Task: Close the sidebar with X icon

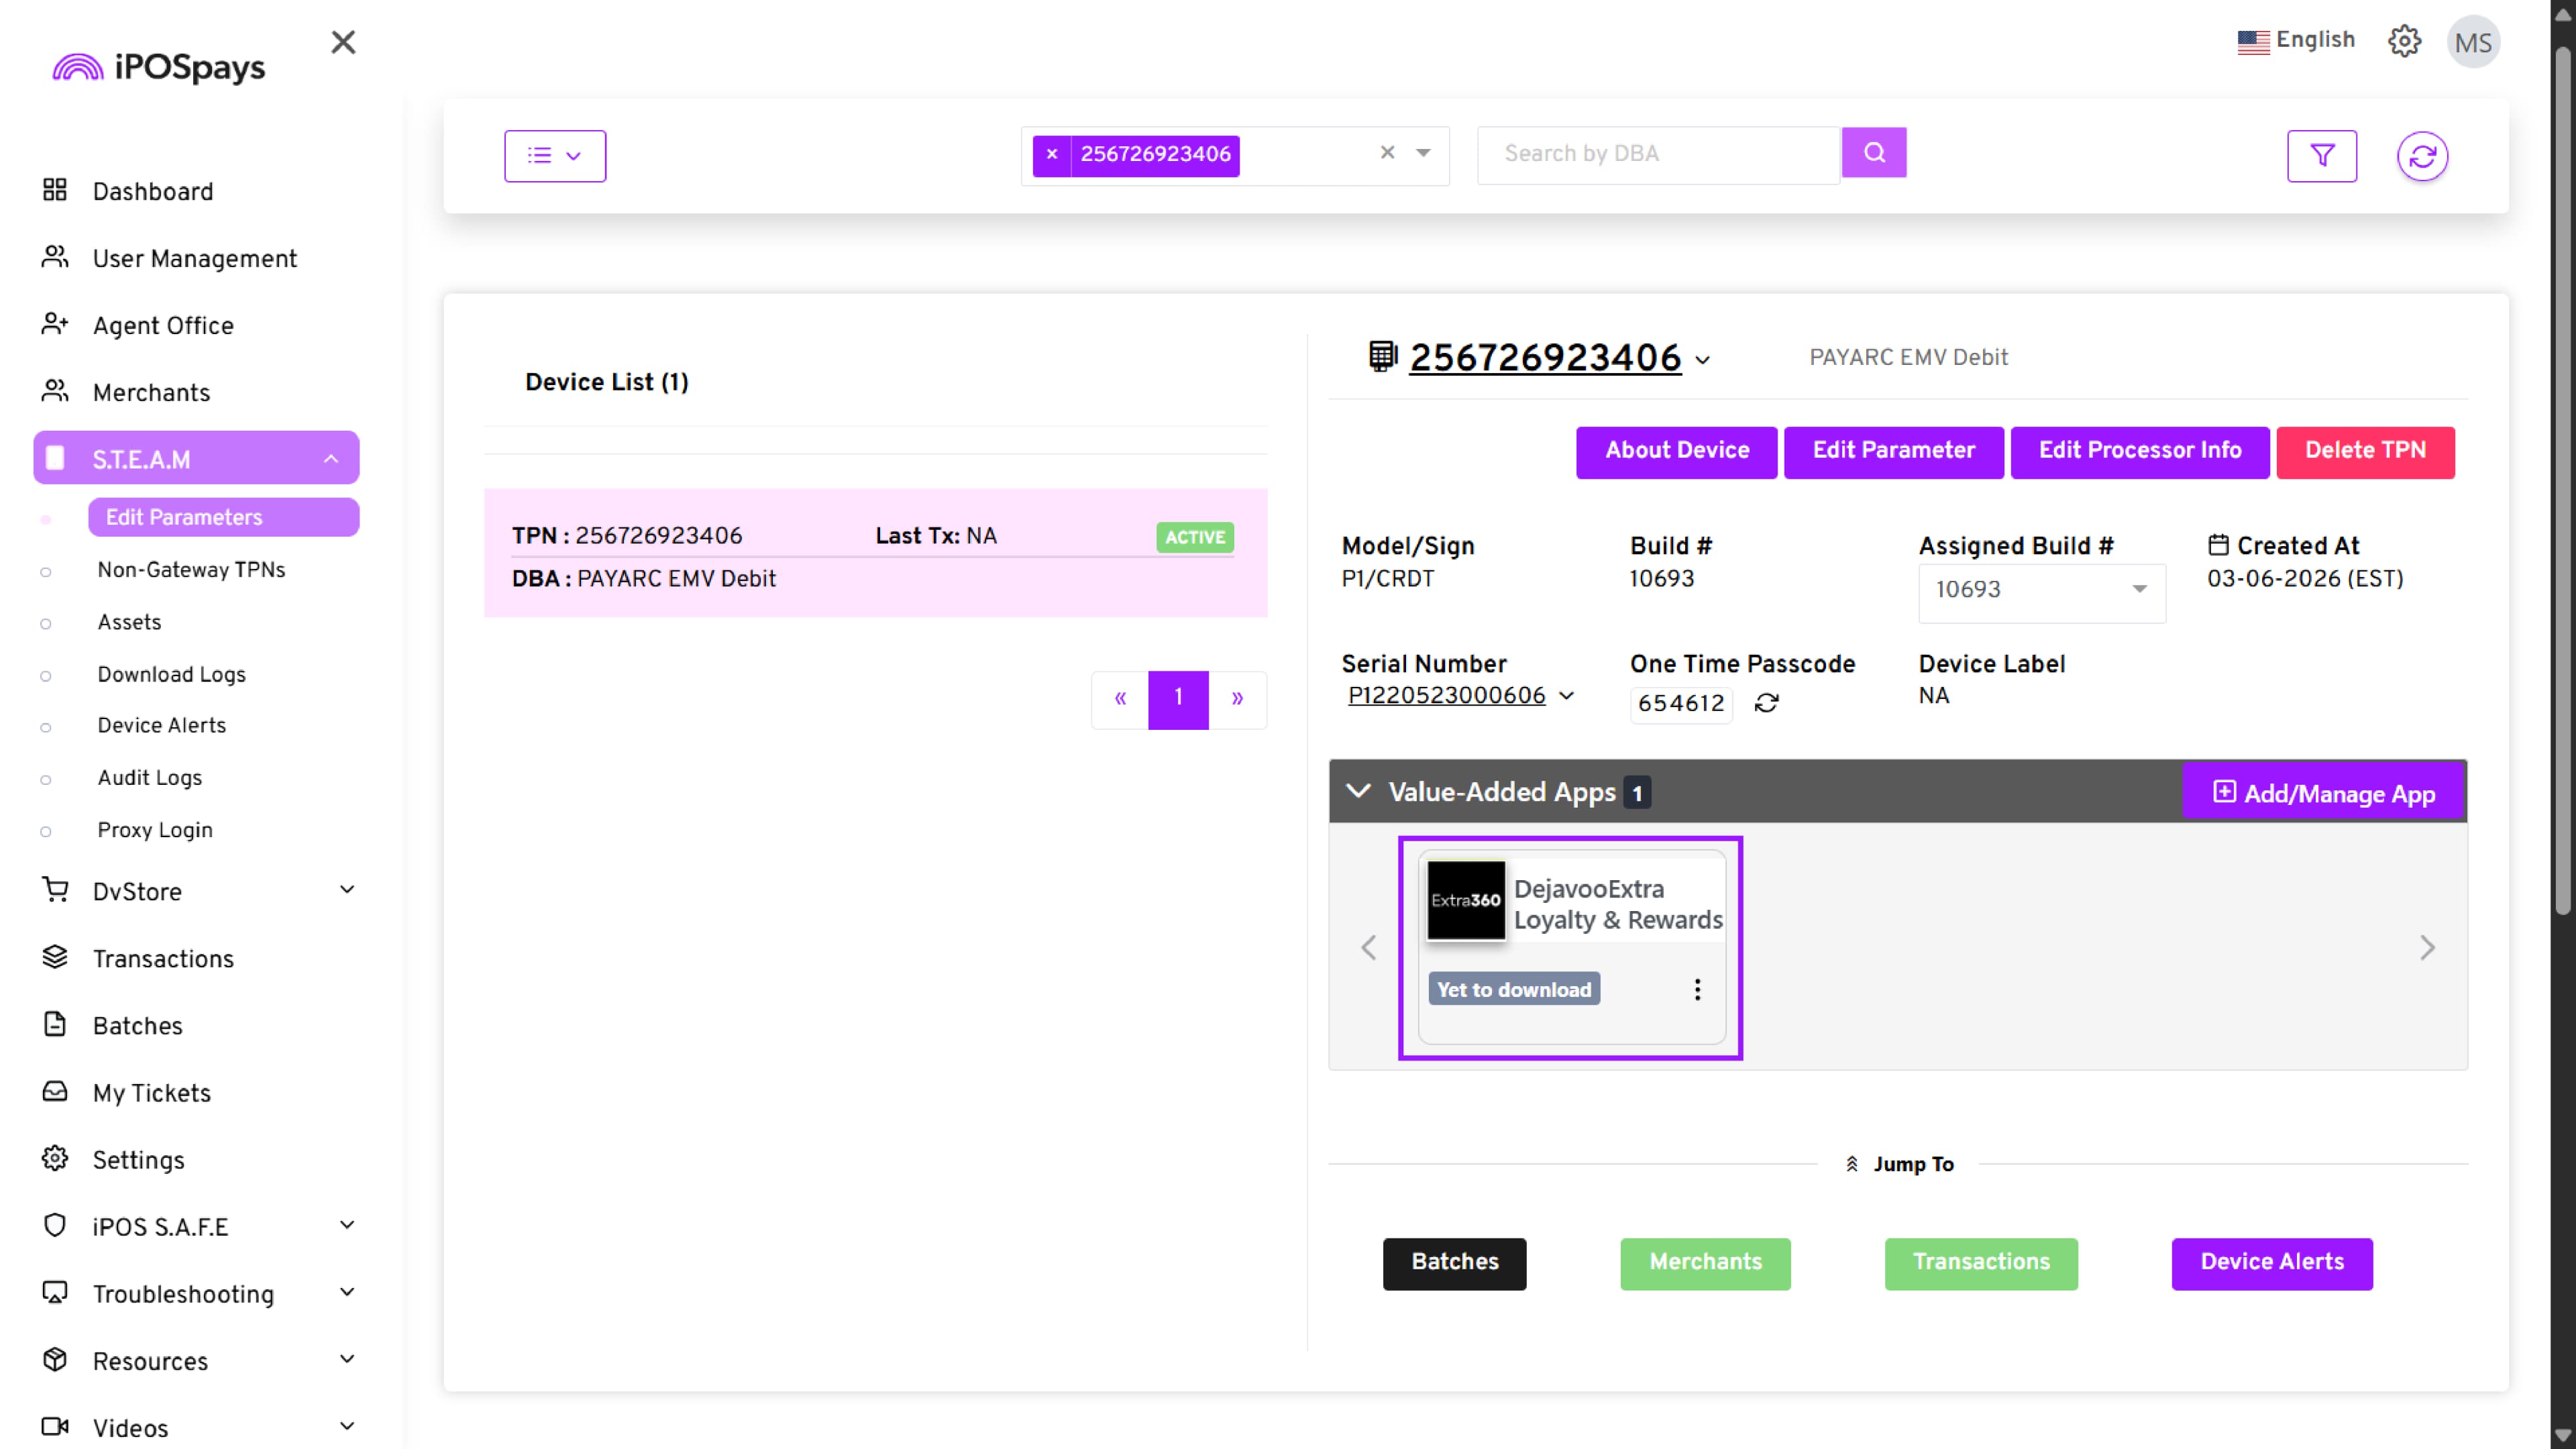Action: 343,42
